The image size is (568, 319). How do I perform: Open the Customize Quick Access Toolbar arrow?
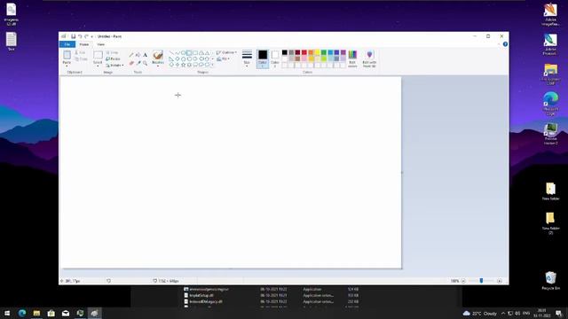pos(92,36)
